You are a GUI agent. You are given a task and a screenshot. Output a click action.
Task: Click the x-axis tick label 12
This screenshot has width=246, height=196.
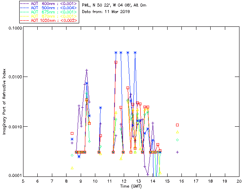point(124,181)
